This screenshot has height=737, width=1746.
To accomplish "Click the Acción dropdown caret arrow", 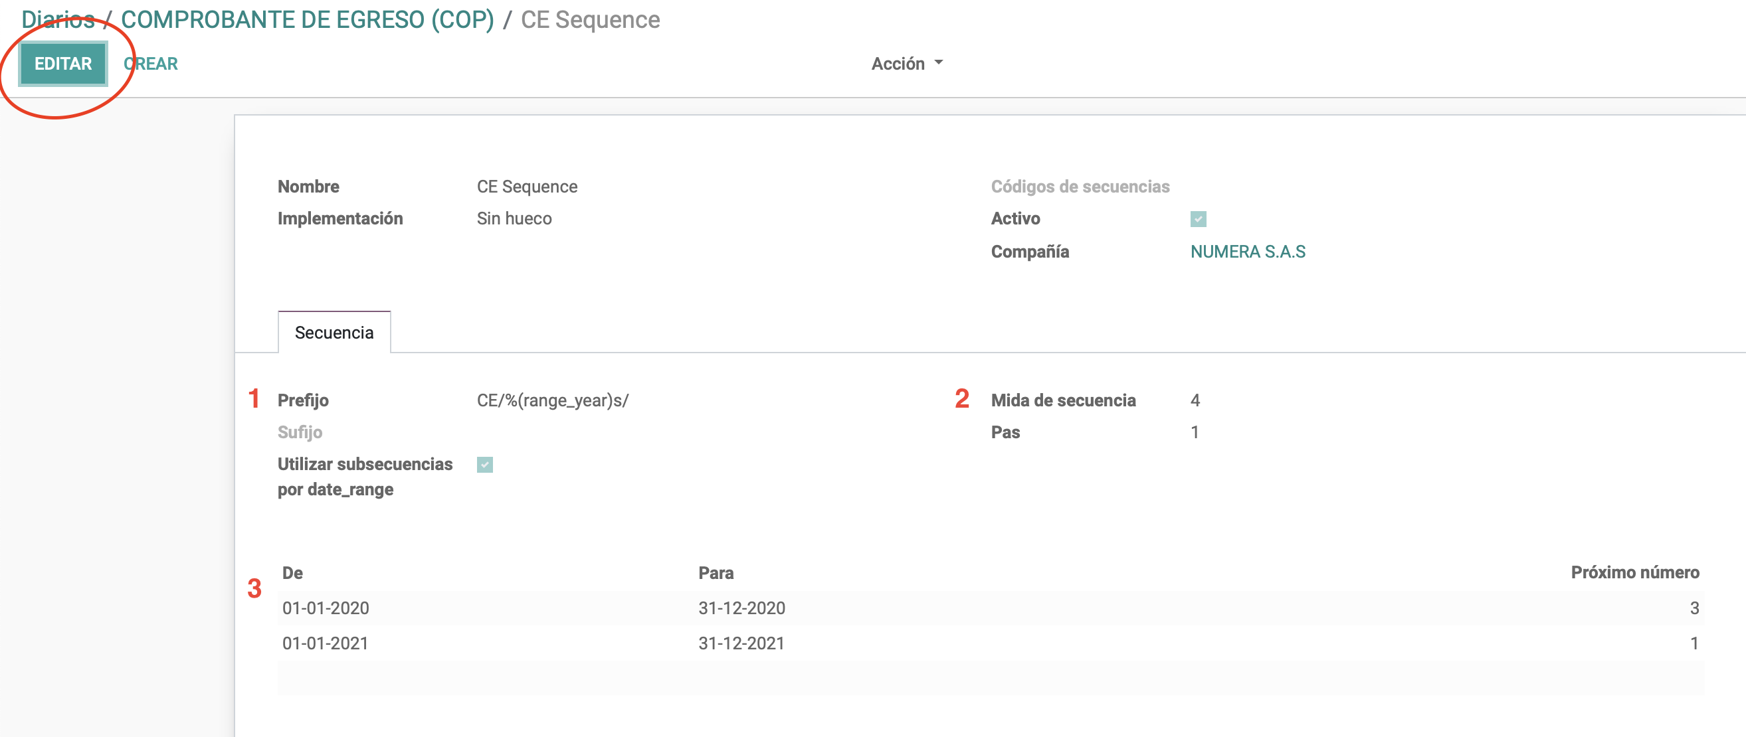I will pos(939,62).
